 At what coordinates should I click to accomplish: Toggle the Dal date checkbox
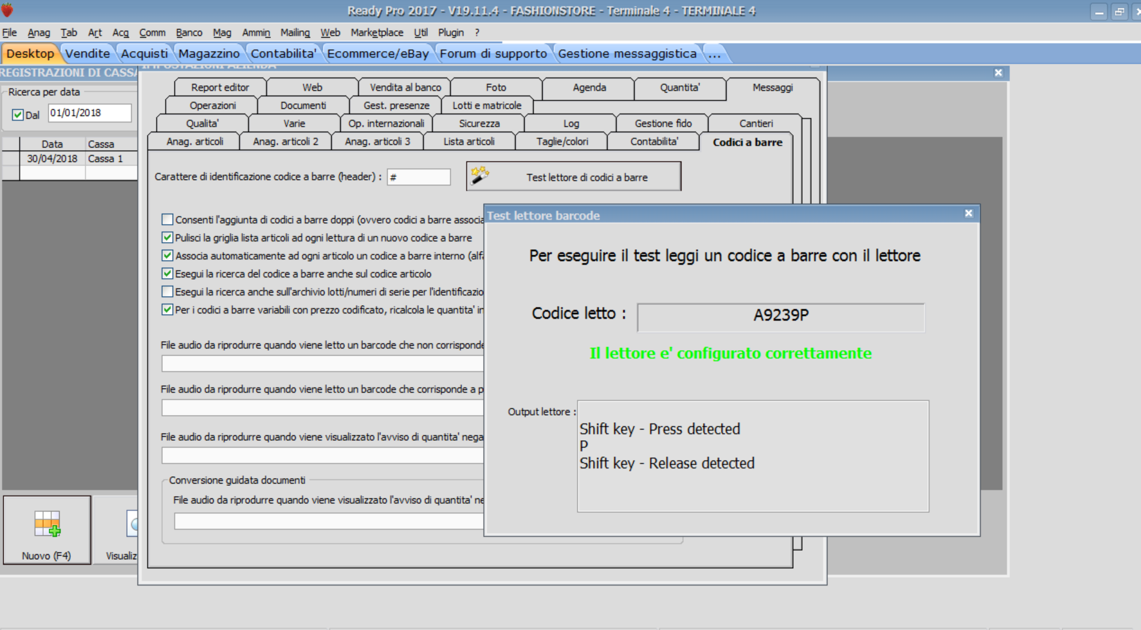[17, 115]
